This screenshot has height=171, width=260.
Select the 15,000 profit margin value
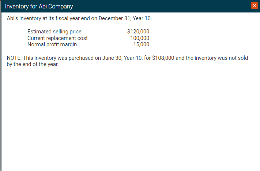pos(141,45)
